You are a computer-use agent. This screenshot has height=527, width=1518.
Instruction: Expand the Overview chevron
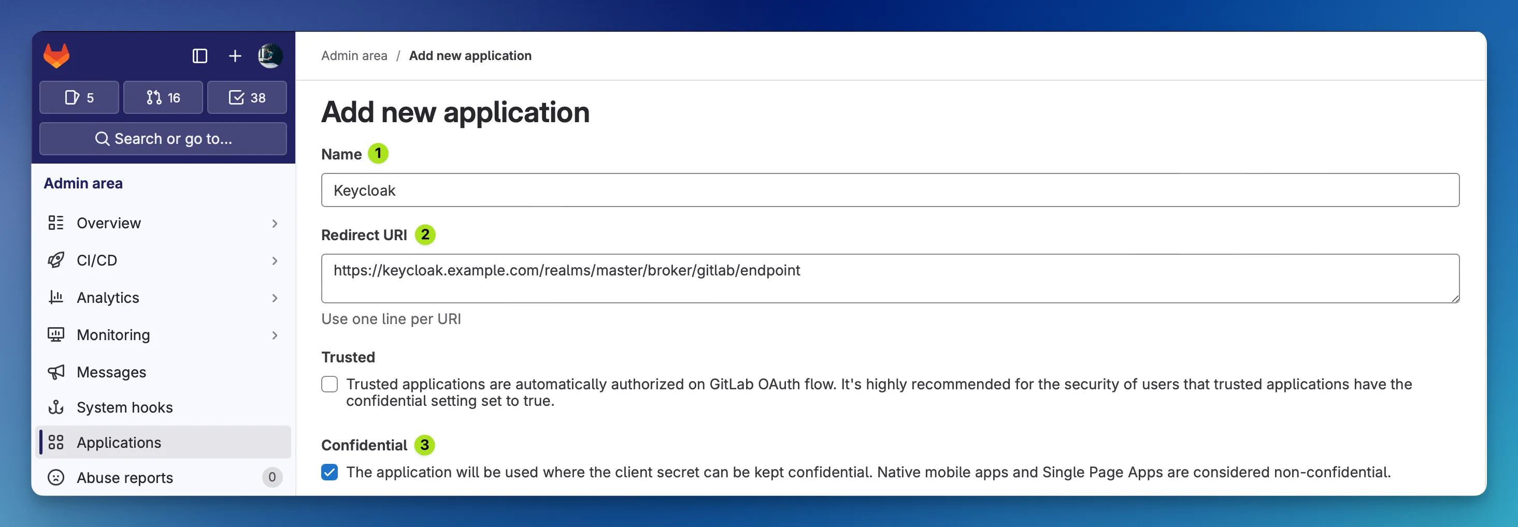pos(275,224)
